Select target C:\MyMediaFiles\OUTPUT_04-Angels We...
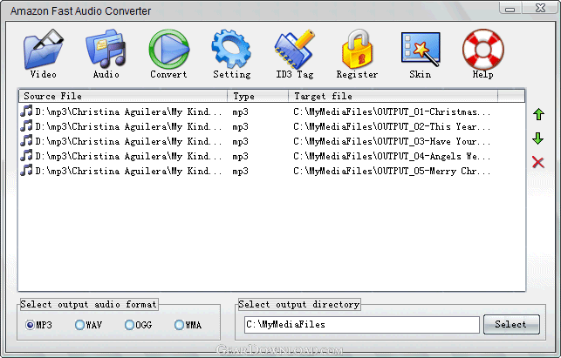Screen dimensions: 561x358 pos(392,156)
